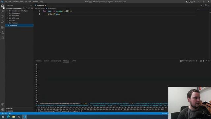Screen dimensions: 211x119
Task: Open the File menu
Action: (6, 2)
